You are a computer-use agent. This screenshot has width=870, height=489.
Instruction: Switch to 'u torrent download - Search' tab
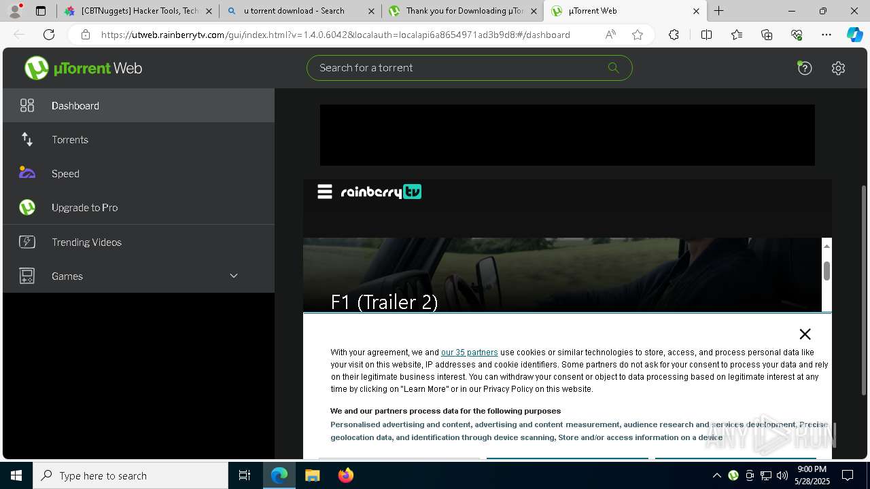point(300,11)
